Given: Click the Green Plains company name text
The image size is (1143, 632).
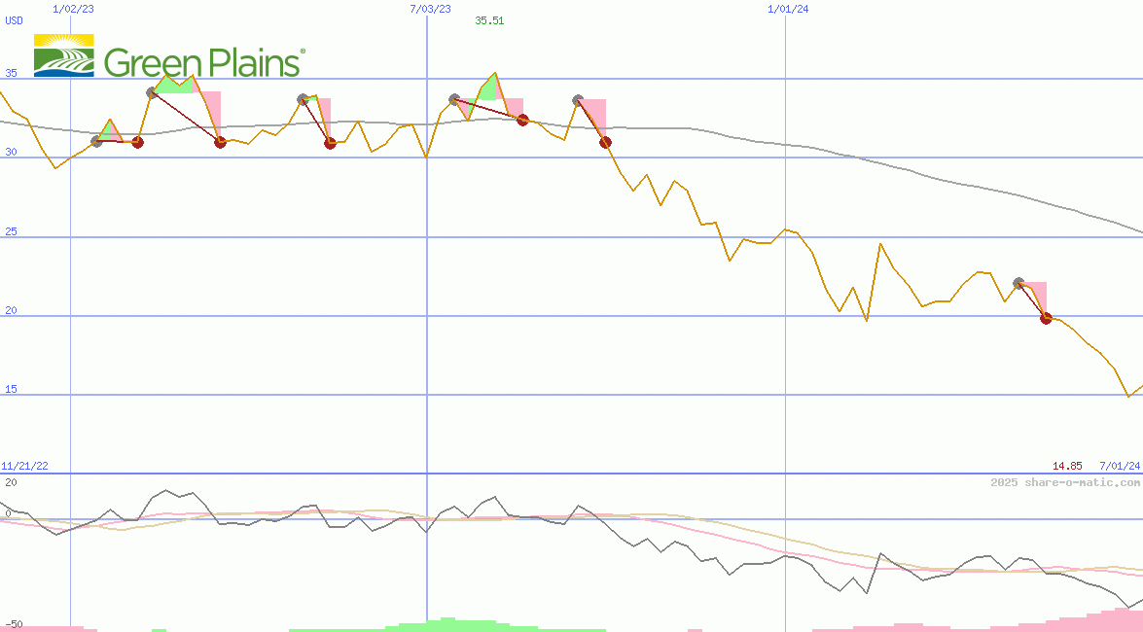Looking at the screenshot, I should pyautogui.click(x=203, y=63).
